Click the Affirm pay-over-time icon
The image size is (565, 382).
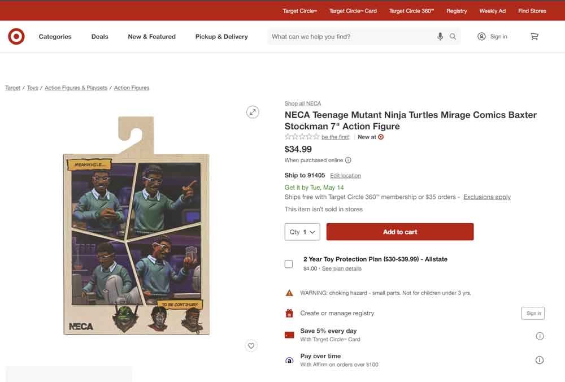click(x=289, y=360)
